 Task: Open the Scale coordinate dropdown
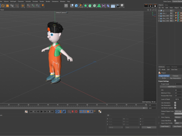pyautogui.click(x=132, y=127)
